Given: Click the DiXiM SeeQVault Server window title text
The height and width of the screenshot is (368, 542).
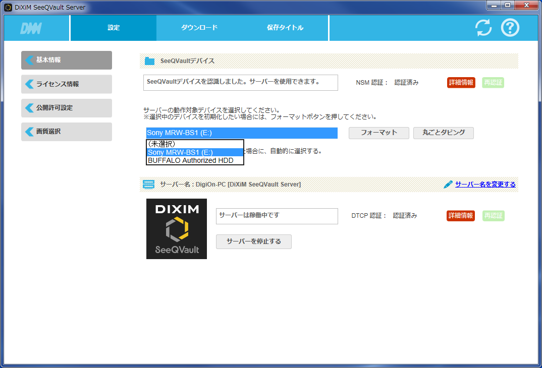Looking at the screenshot, I should pos(50,7).
